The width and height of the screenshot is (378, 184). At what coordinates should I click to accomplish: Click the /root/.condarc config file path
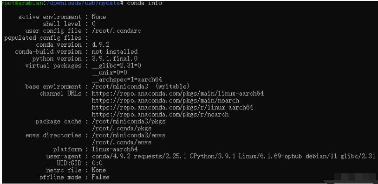point(117,31)
